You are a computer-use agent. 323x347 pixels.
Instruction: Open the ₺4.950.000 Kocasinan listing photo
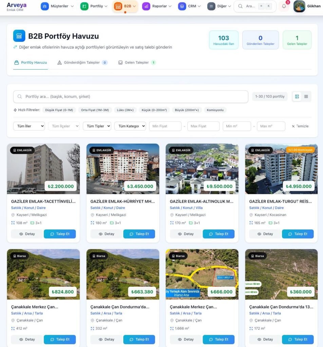281,169
